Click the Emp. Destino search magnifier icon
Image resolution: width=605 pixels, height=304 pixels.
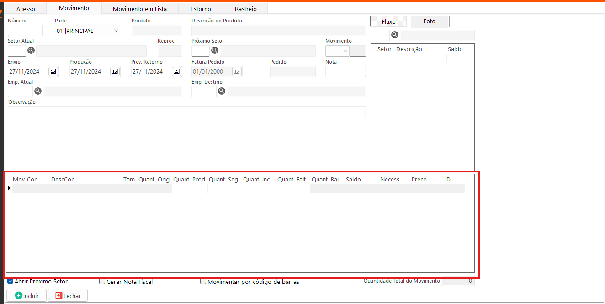221,91
